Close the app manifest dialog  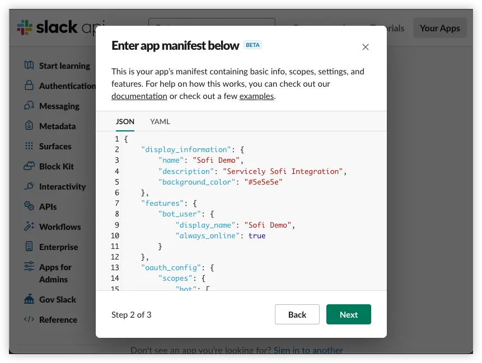click(365, 47)
